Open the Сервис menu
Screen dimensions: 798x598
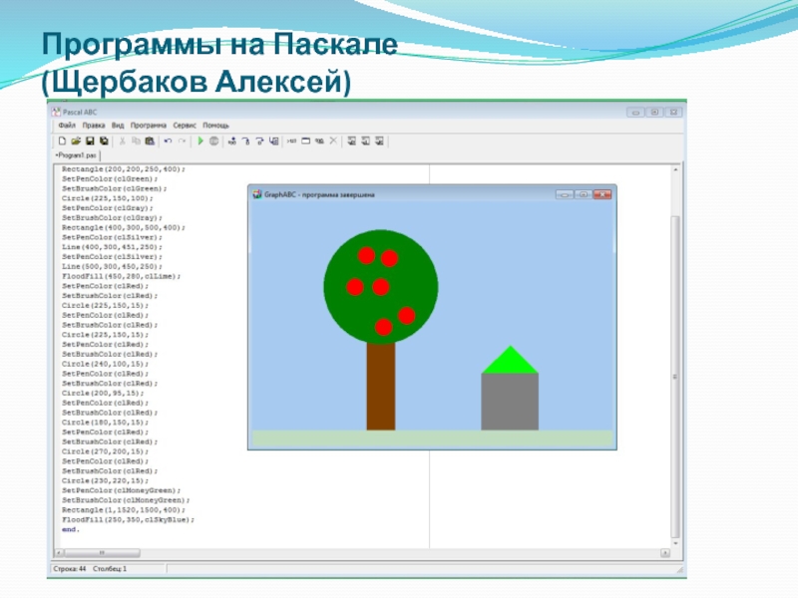(184, 126)
